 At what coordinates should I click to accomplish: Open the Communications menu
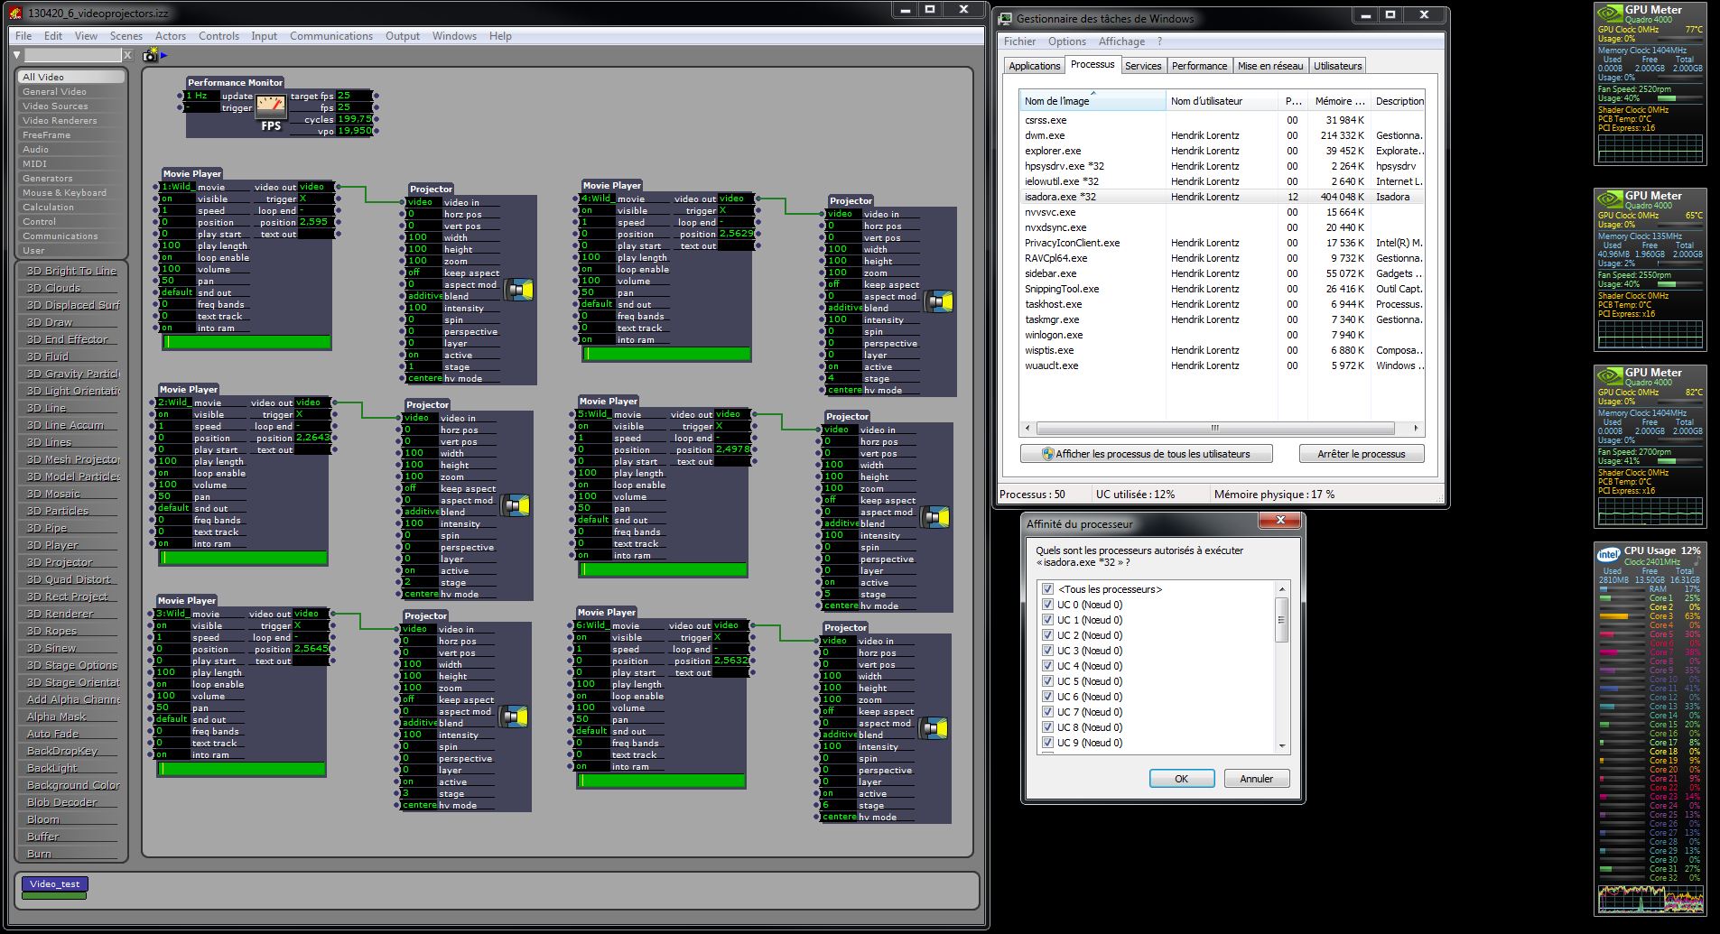coord(331,36)
